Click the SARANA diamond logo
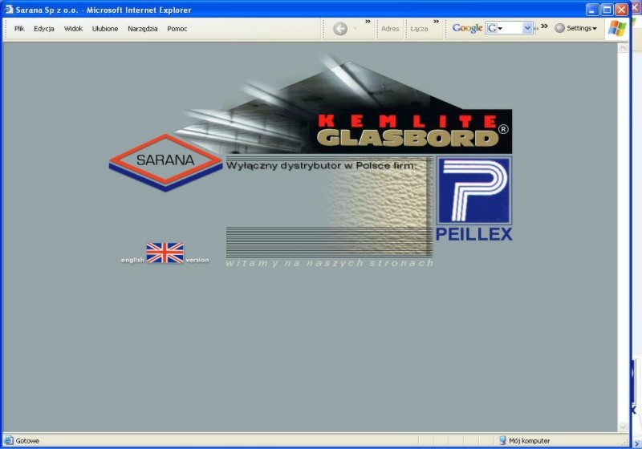This screenshot has width=642, height=449. pyautogui.click(x=165, y=162)
